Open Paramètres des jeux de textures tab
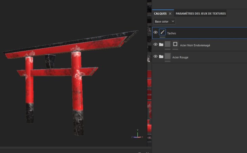 [x=201, y=14]
